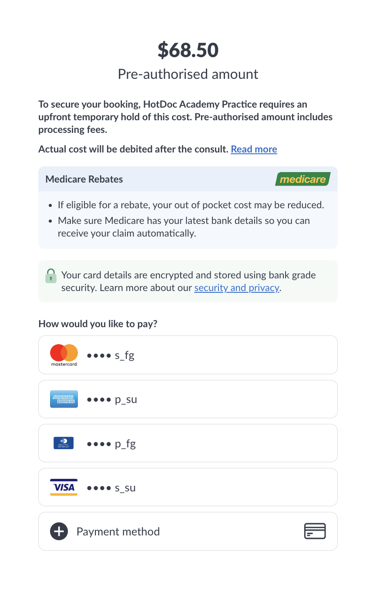Click the Diners Club card logo
The height and width of the screenshot is (589, 383).
(x=64, y=443)
